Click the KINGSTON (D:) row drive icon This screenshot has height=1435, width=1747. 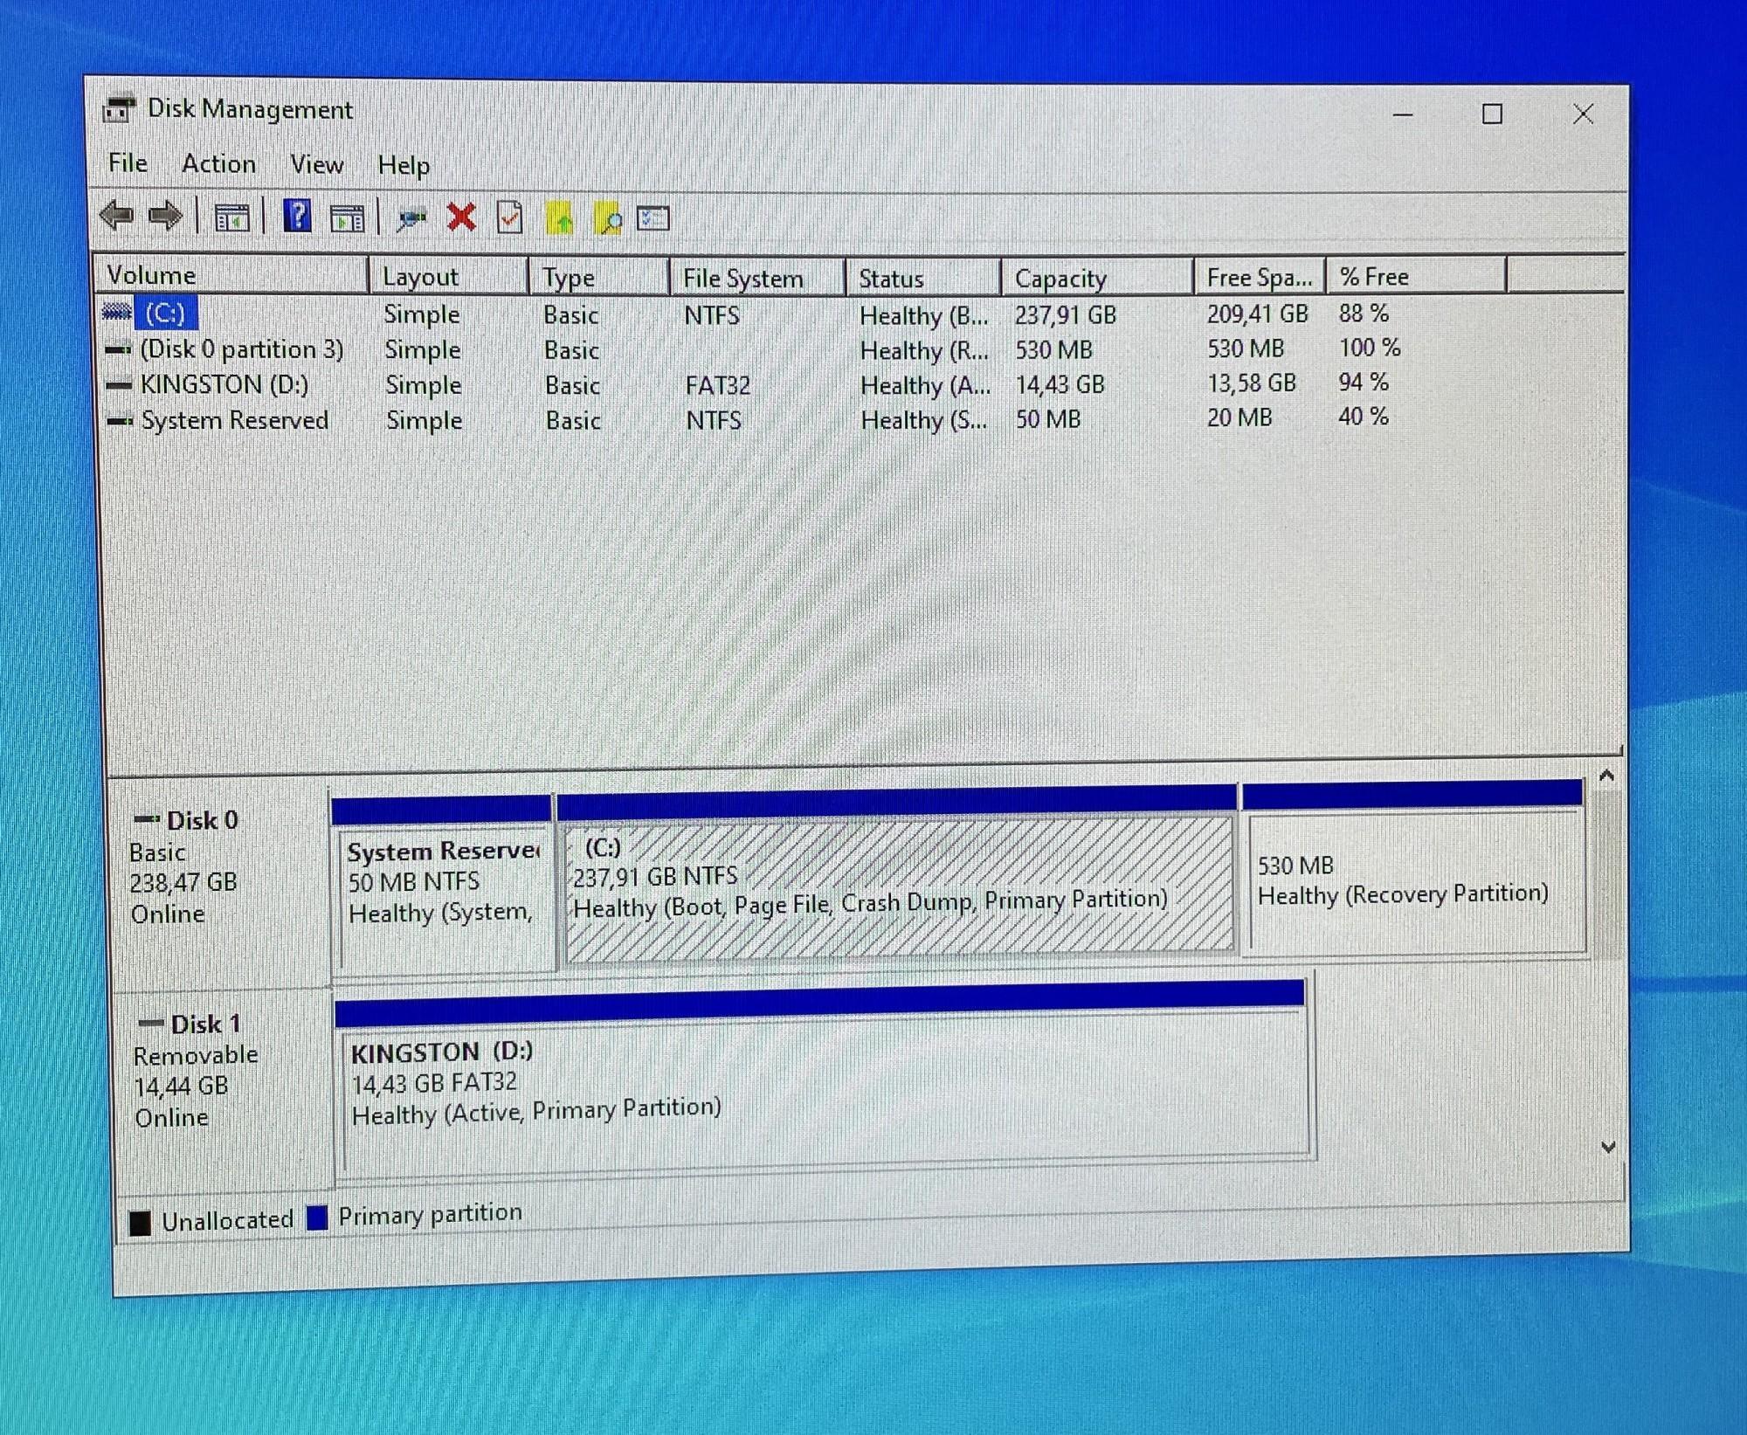point(119,384)
